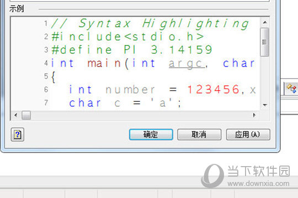This screenshot has width=298, height=198.
Task: Confirm with the 确定 button
Action: [151, 135]
